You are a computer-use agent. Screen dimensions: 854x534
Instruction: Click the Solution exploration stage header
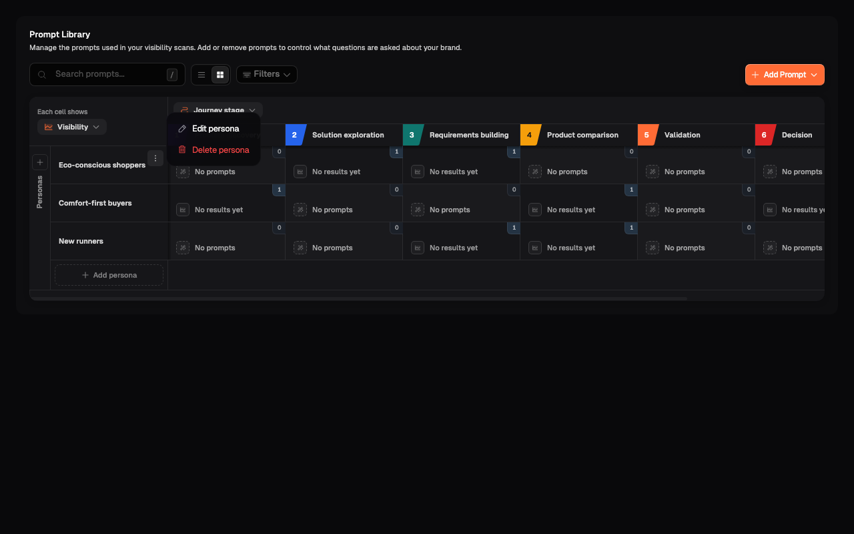click(344, 135)
